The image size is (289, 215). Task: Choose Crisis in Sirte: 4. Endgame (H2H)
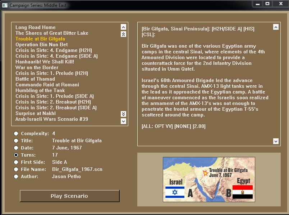pos(54,50)
